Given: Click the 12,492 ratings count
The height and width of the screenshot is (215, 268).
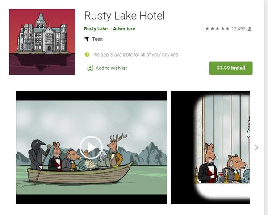Looking at the screenshot, I should [x=239, y=28].
